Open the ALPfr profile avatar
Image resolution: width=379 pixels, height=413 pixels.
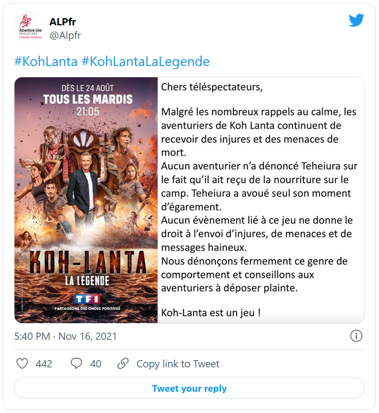click(30, 28)
